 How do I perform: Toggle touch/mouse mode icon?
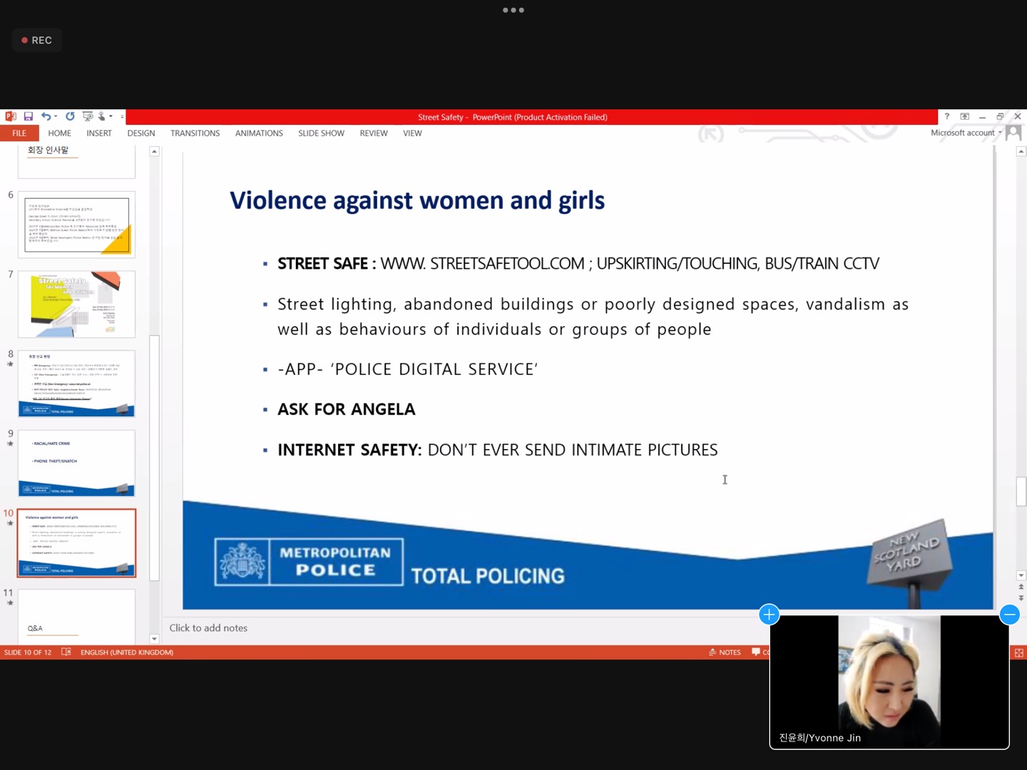[x=103, y=116]
